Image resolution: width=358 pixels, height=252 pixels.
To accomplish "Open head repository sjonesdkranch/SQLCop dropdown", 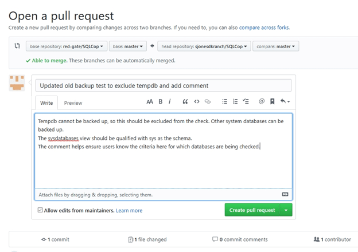I will 205,46.
